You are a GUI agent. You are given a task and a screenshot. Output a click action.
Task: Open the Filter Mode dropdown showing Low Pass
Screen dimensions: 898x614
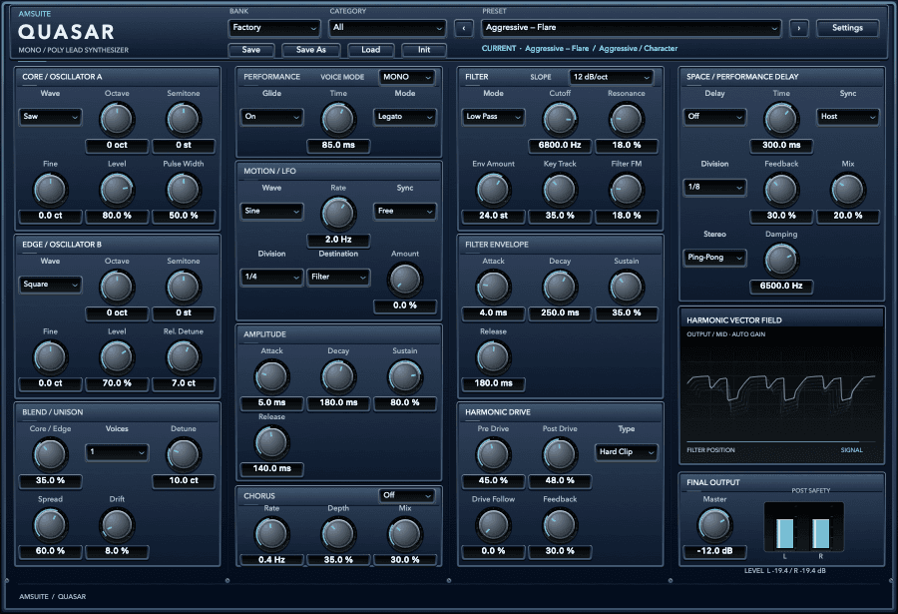pos(493,117)
